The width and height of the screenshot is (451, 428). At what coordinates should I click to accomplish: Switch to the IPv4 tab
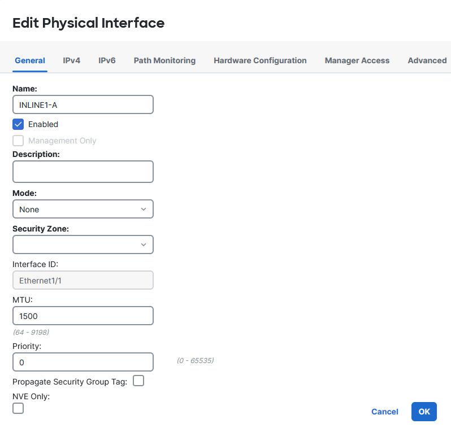point(71,60)
